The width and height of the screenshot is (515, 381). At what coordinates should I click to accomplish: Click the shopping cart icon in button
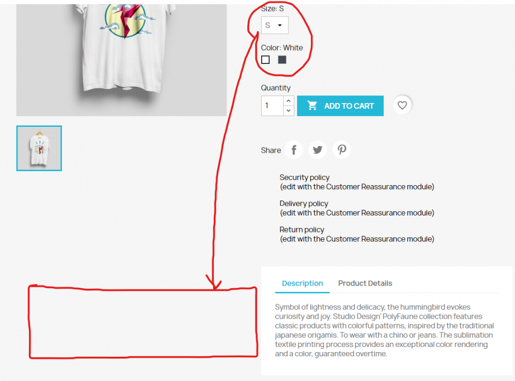tap(312, 106)
